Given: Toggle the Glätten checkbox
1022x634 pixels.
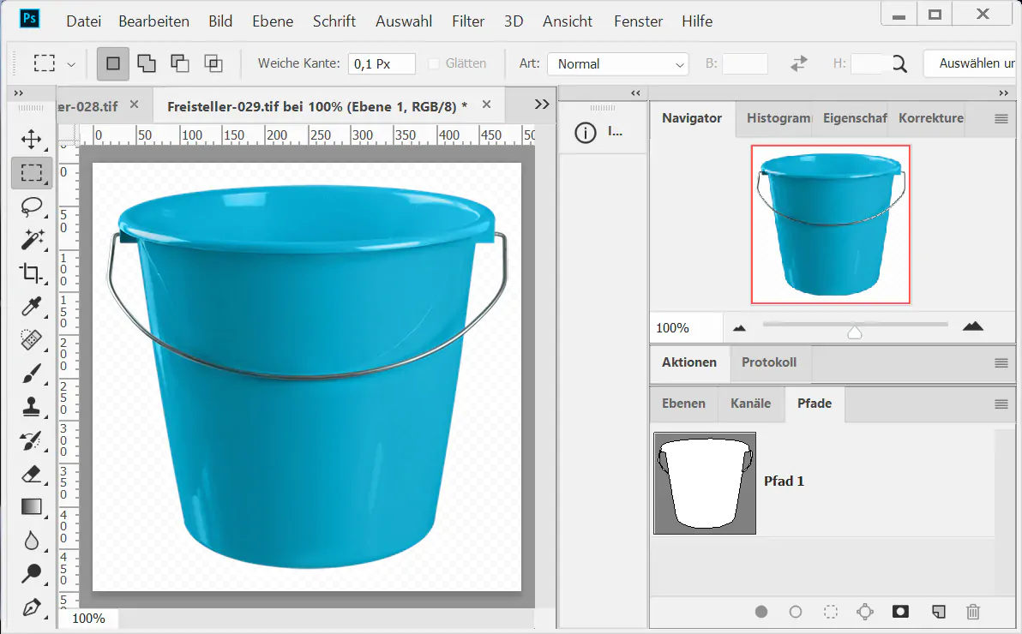Looking at the screenshot, I should pos(434,63).
